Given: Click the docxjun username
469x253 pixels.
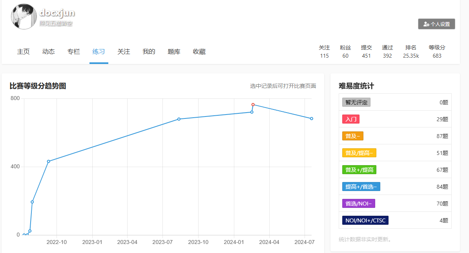Looking at the screenshot, I should (57, 13).
